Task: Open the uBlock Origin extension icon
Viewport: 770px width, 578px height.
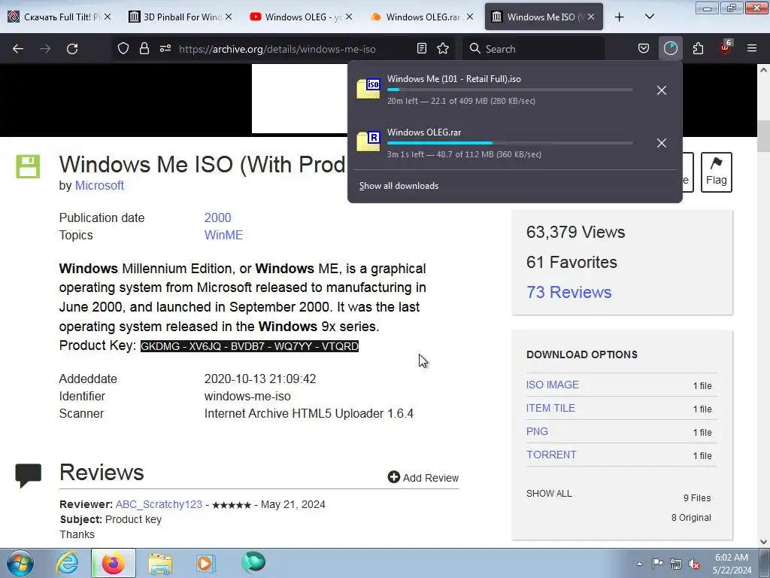Action: click(x=725, y=47)
